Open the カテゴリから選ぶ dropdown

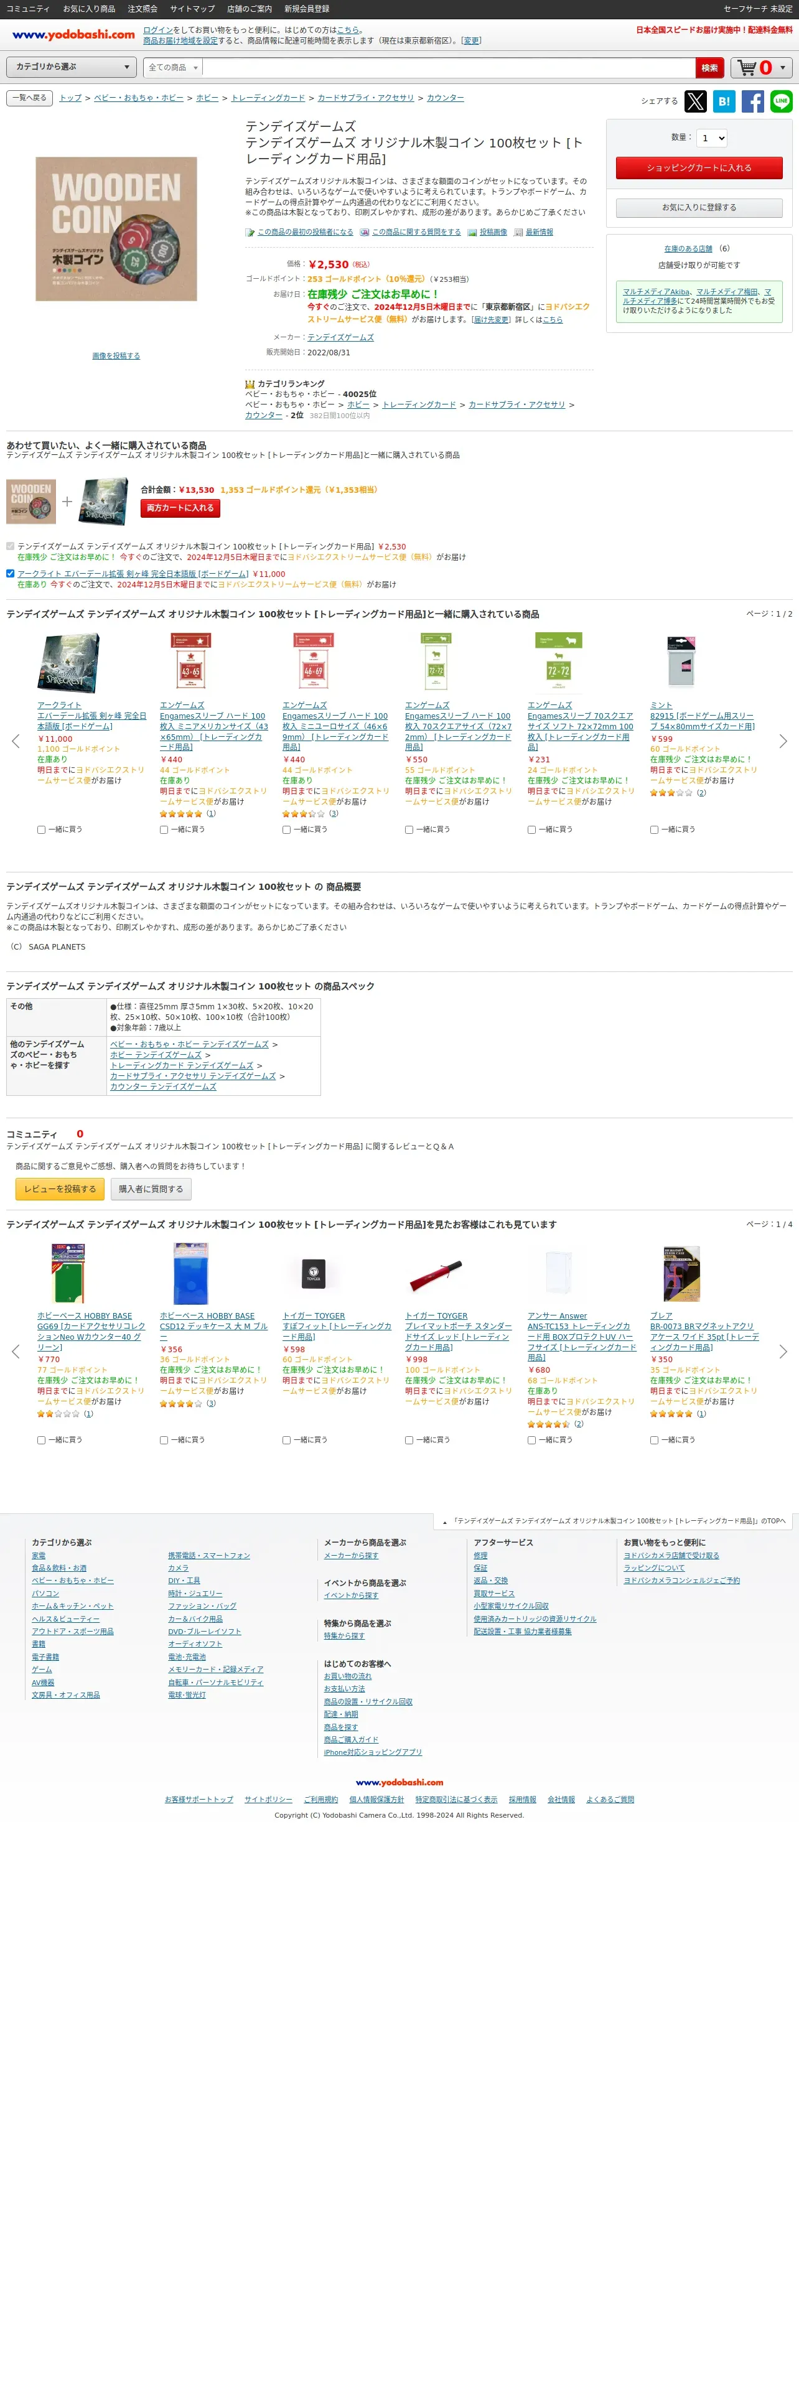pos(72,67)
